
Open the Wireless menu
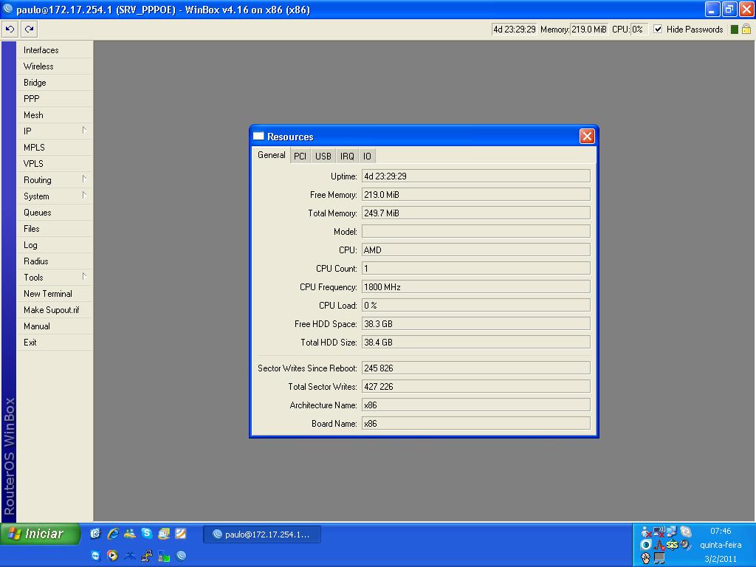pos(55,66)
